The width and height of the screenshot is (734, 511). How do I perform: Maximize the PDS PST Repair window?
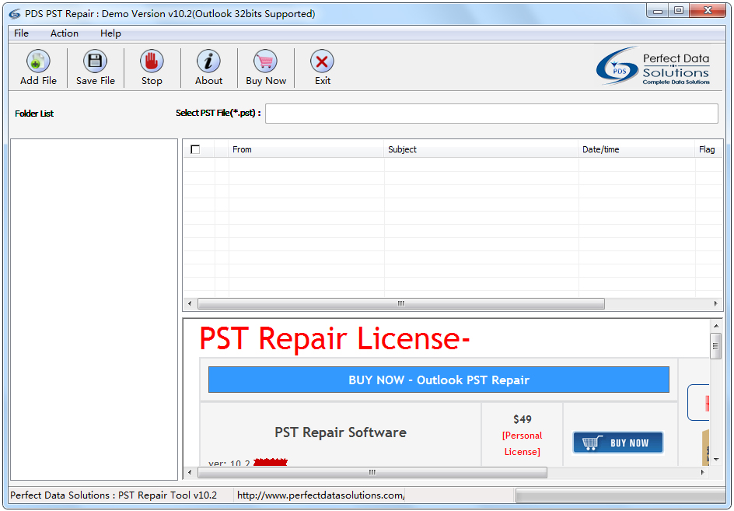click(679, 11)
